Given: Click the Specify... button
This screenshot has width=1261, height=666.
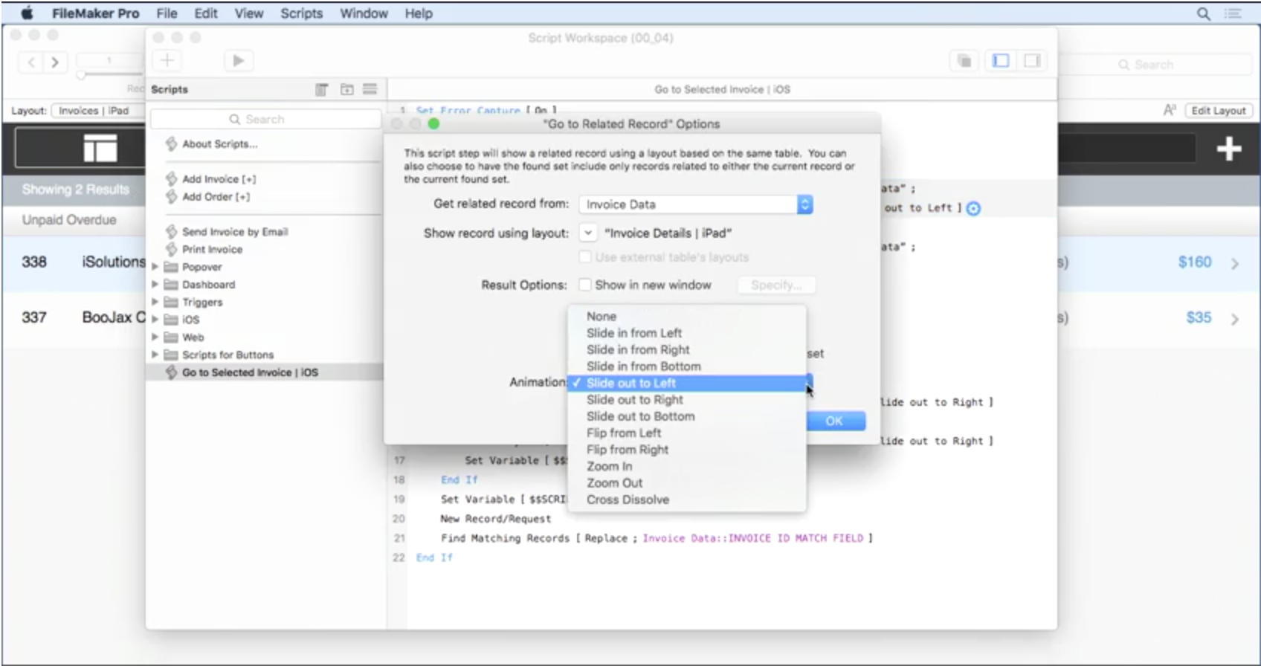Looking at the screenshot, I should tap(776, 285).
